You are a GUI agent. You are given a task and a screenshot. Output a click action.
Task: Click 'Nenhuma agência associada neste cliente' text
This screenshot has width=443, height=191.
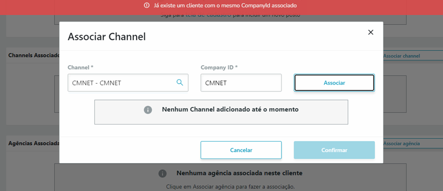(239, 173)
